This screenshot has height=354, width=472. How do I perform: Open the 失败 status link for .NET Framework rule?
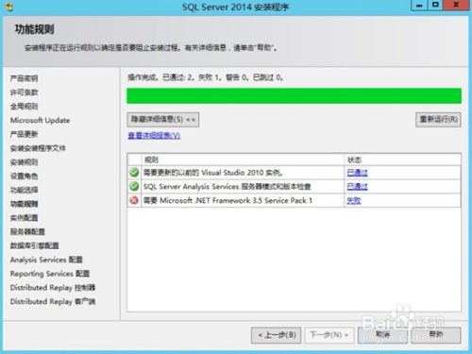click(354, 200)
